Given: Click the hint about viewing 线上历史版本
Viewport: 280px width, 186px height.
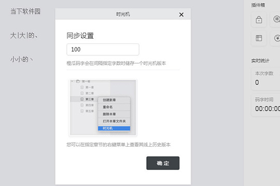Looking at the screenshot, I should tap(118, 145).
